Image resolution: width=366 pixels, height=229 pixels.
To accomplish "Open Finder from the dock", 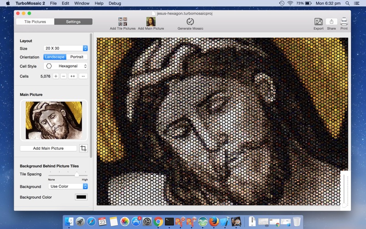I will point(69,221).
